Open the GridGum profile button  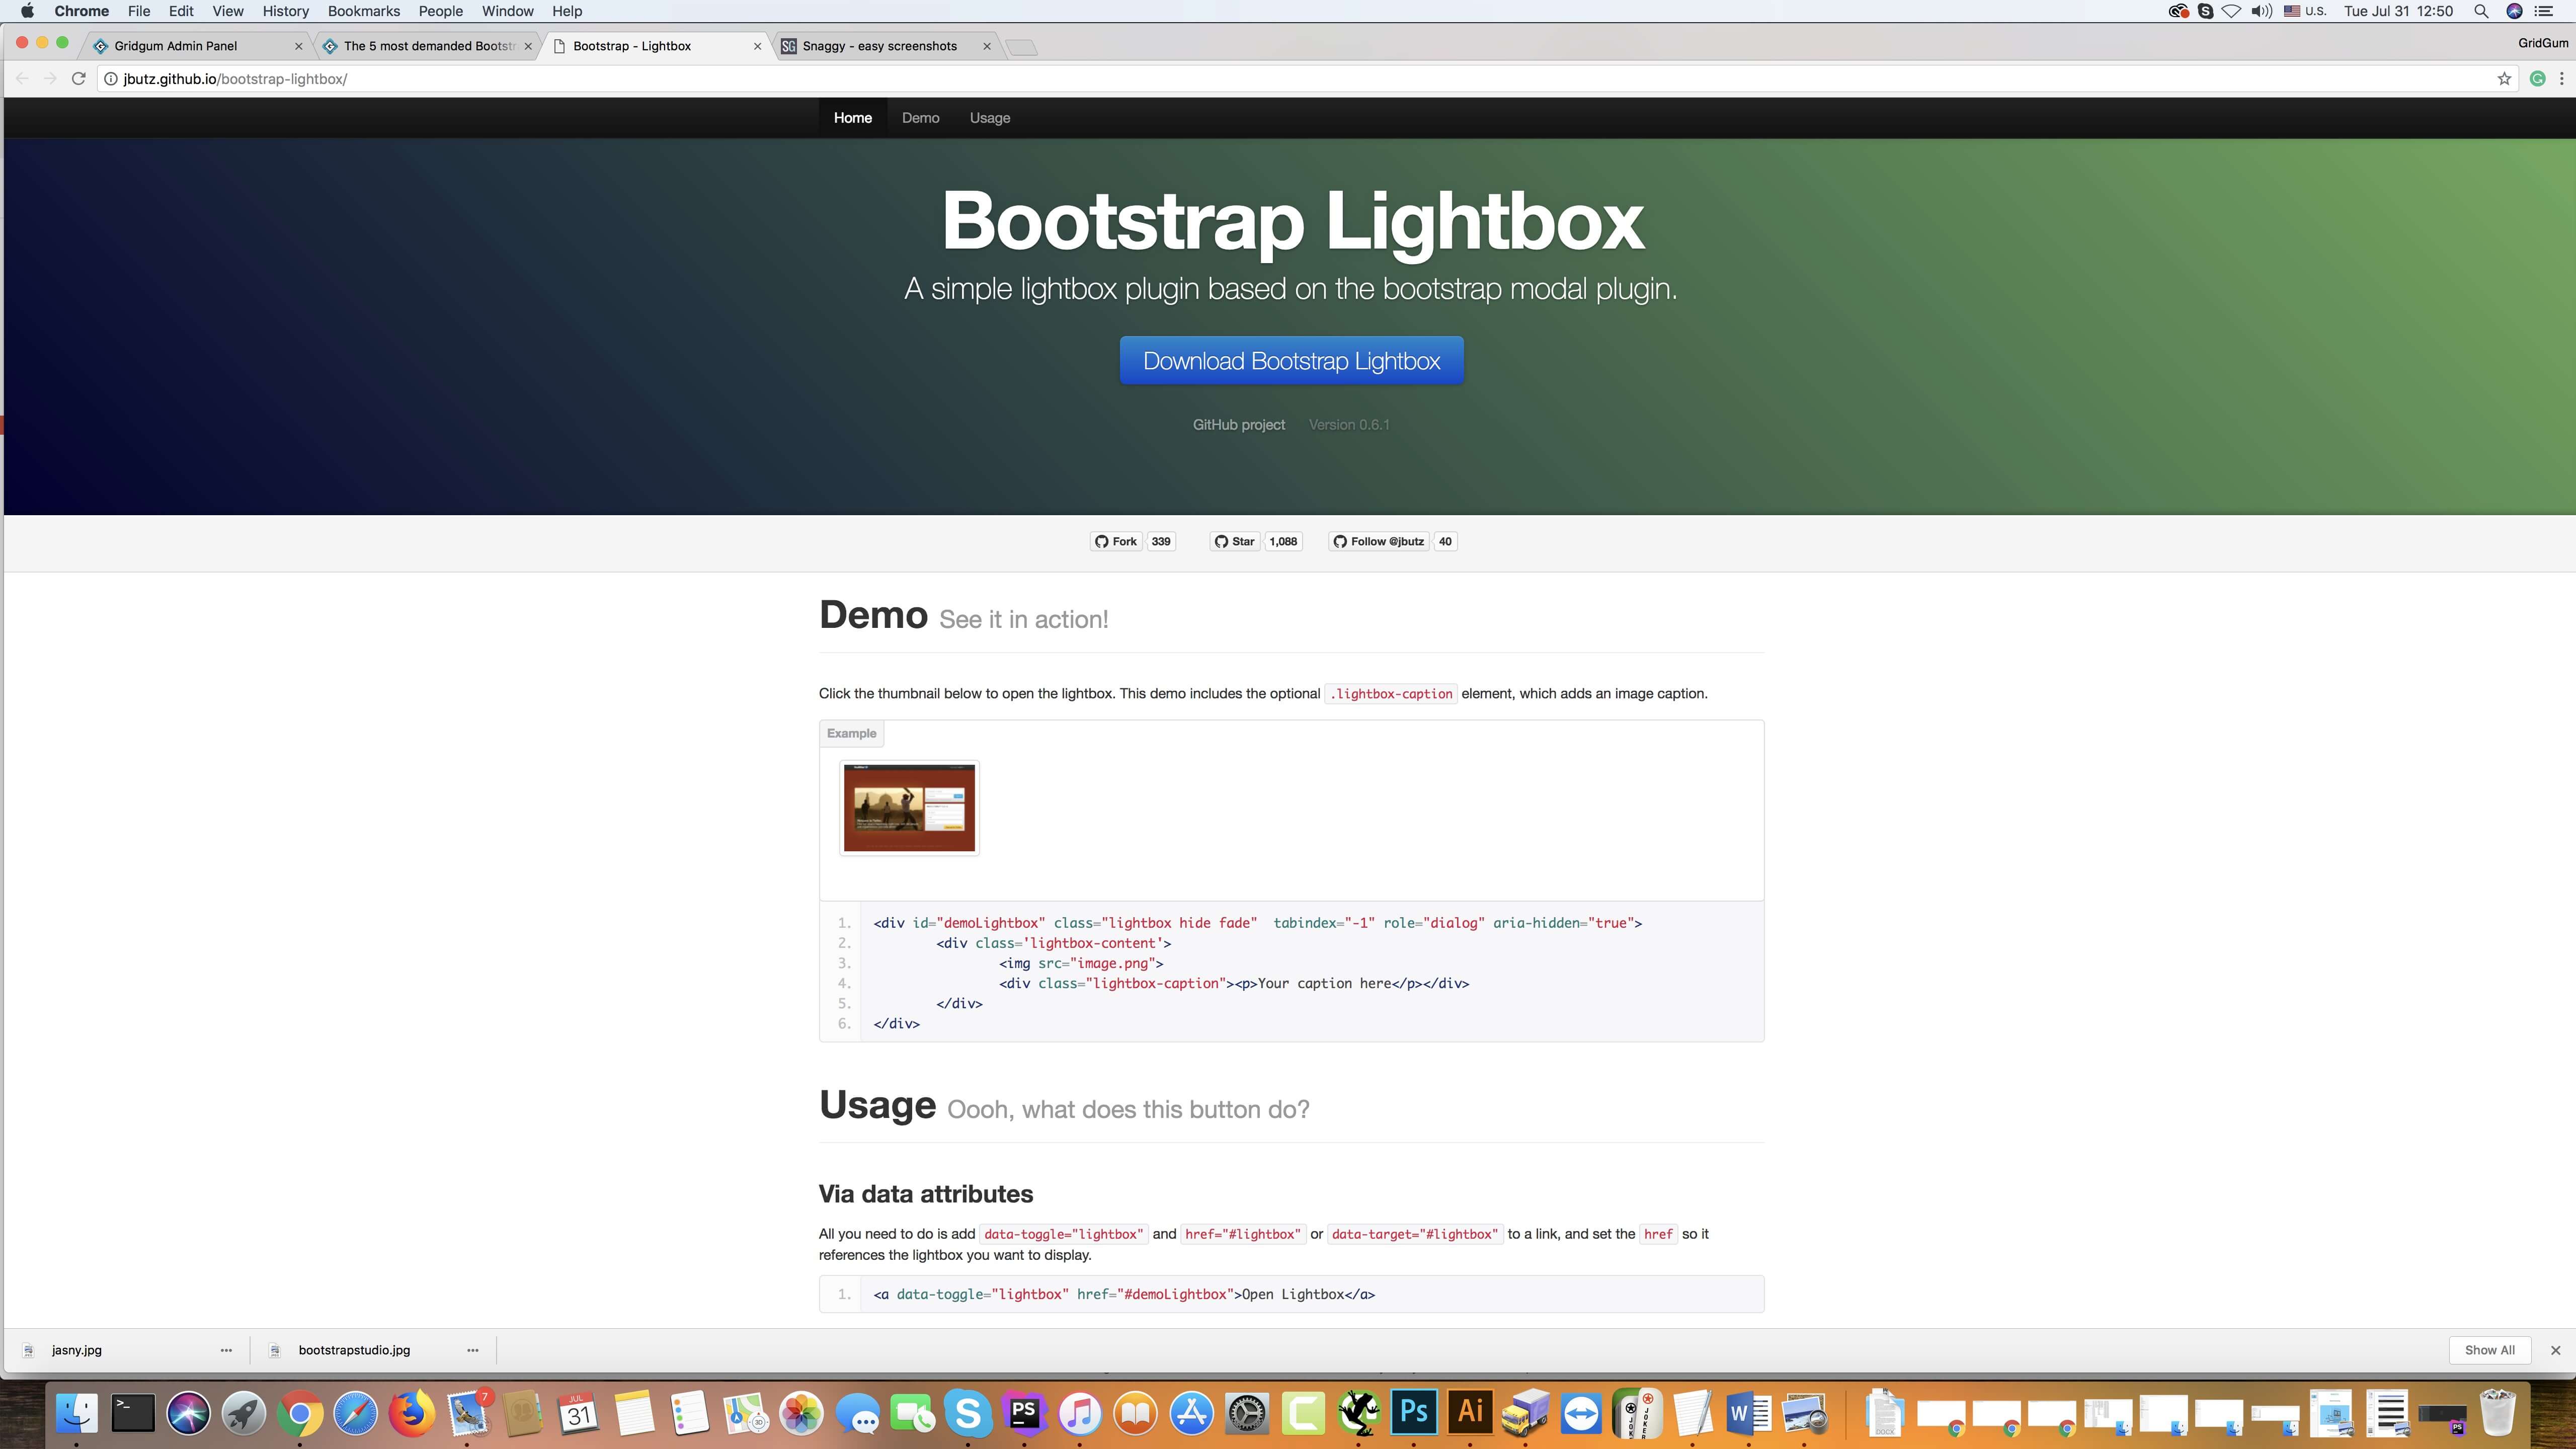click(x=2542, y=43)
